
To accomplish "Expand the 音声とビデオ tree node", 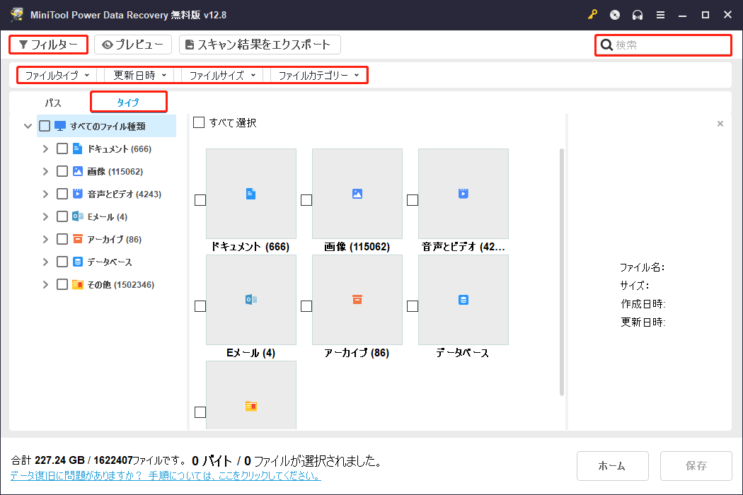I will click(x=45, y=194).
